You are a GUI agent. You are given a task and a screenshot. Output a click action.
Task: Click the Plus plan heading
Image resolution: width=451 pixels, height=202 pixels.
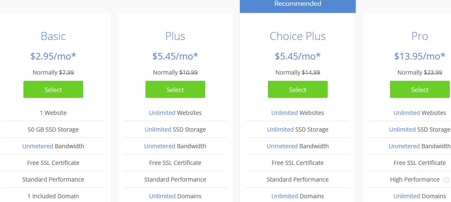click(175, 36)
